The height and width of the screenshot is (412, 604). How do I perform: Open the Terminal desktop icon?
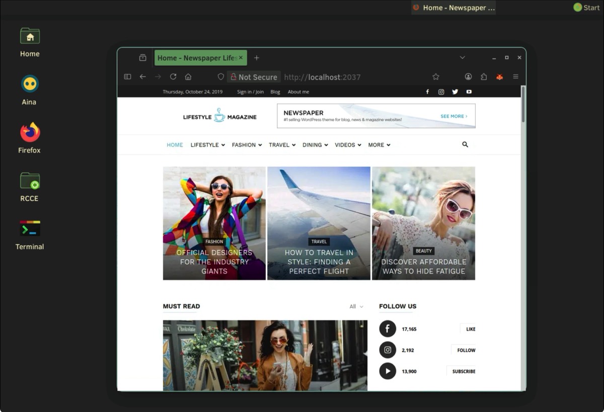tap(30, 235)
